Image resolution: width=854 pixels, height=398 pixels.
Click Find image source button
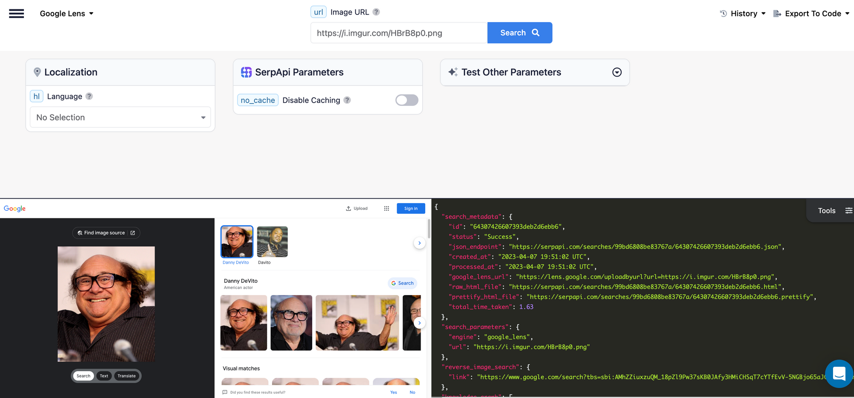(106, 233)
